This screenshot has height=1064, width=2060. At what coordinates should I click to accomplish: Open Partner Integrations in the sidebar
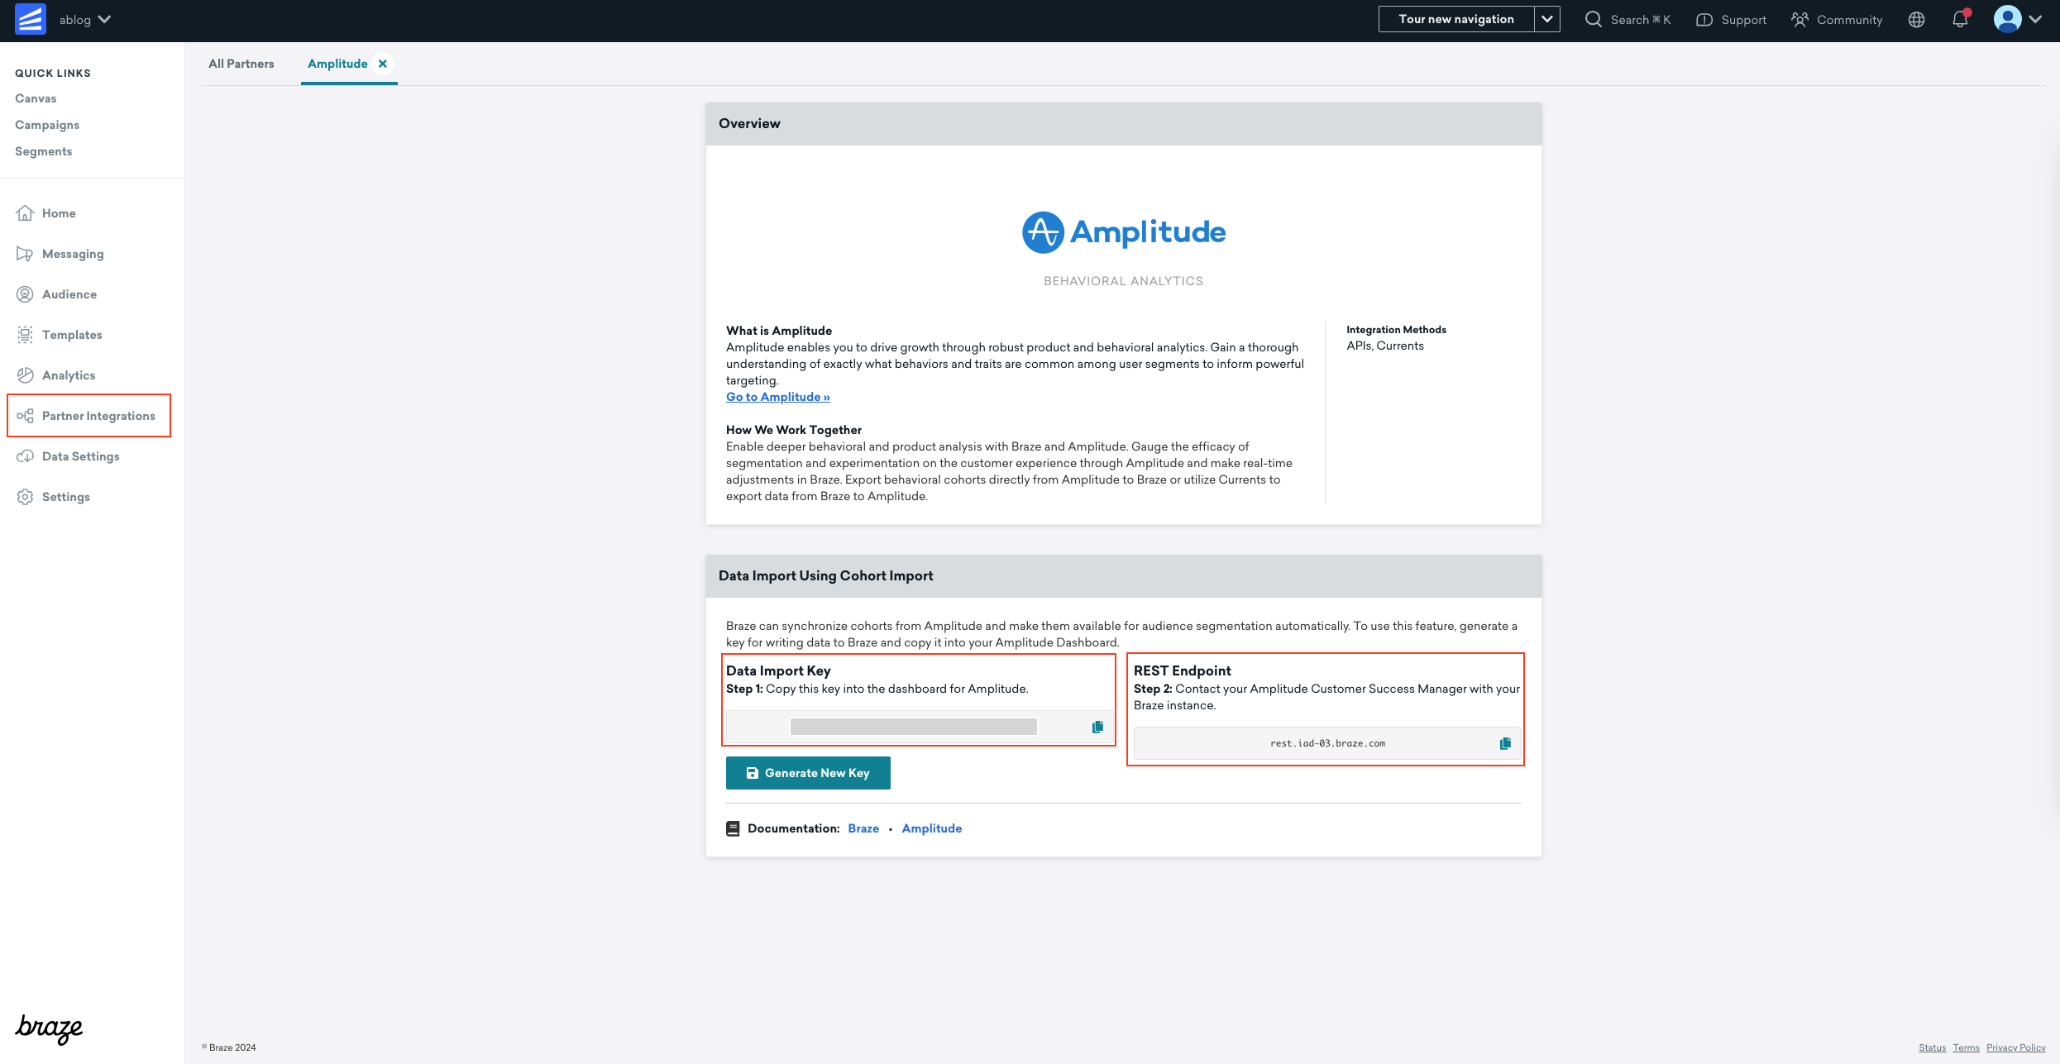point(88,416)
